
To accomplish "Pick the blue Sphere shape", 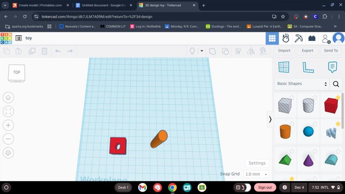I will [x=308, y=131].
